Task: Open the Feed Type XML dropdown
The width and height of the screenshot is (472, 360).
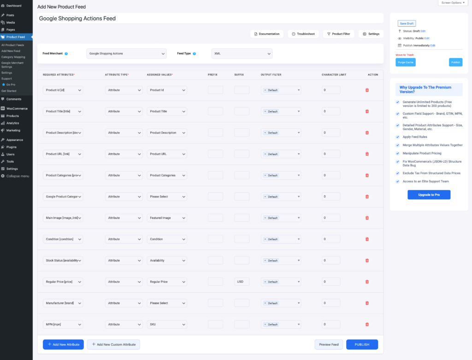Action: point(242,53)
